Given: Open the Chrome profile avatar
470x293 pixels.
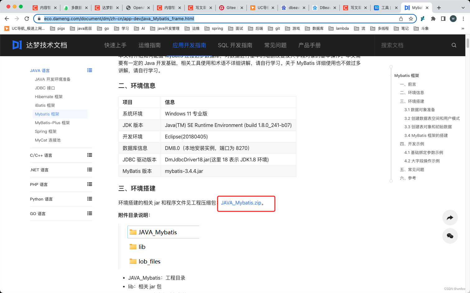Looking at the screenshot, I should click(x=453, y=19).
